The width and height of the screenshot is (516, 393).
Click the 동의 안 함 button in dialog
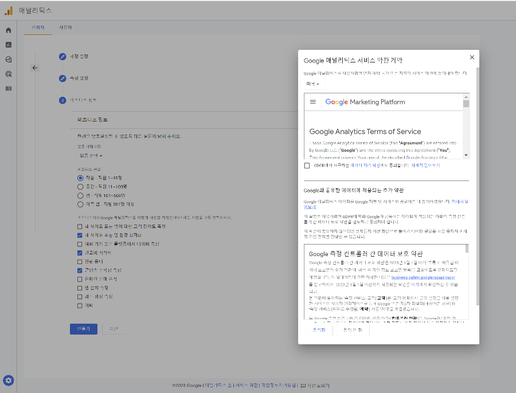352,330
